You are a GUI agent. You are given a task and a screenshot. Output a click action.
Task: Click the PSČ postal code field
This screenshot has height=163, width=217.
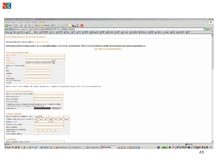point(60,60)
